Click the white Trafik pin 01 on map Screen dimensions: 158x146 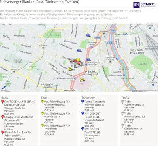click(82, 64)
